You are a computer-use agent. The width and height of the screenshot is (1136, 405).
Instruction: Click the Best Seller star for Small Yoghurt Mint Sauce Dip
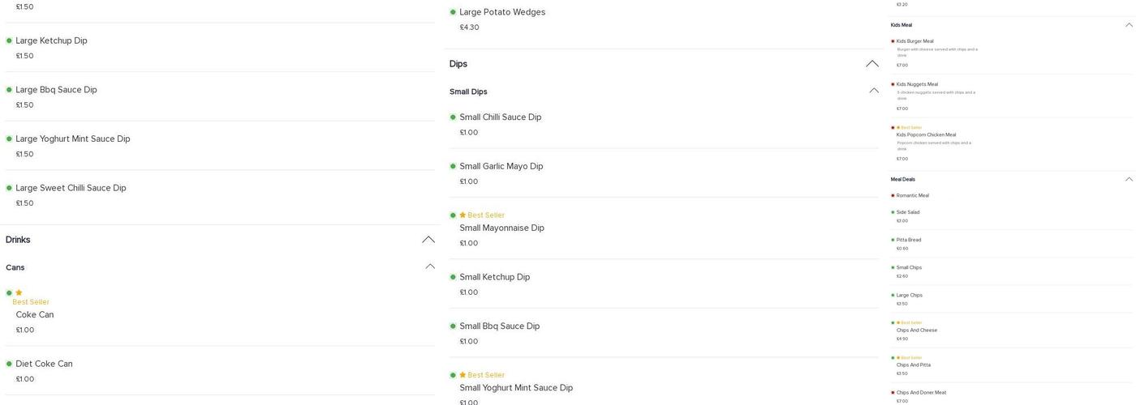[463, 375]
